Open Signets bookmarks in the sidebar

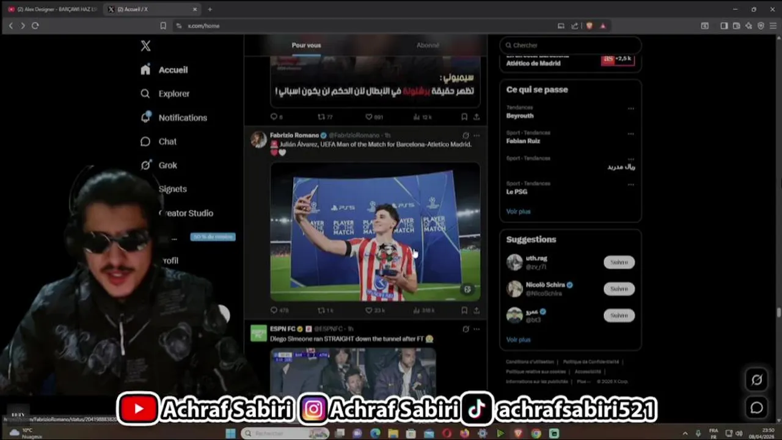(x=172, y=189)
